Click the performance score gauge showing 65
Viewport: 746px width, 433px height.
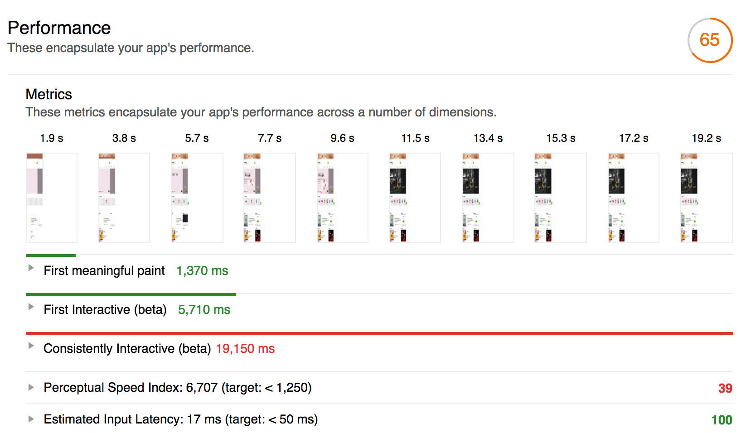pyautogui.click(x=709, y=40)
